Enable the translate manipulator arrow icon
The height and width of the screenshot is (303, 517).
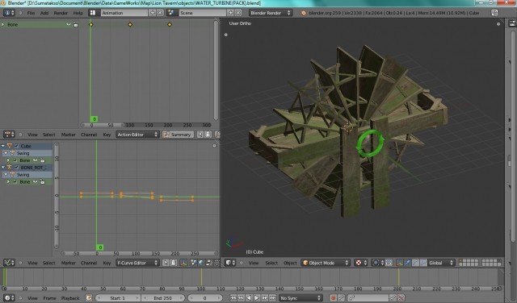click(407, 263)
